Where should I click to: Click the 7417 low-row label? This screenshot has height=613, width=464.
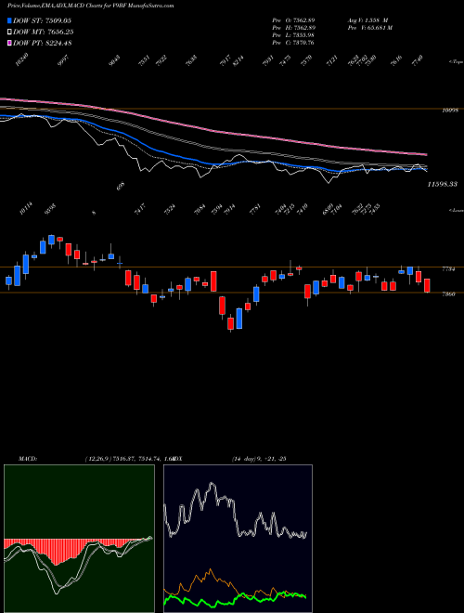140,209
